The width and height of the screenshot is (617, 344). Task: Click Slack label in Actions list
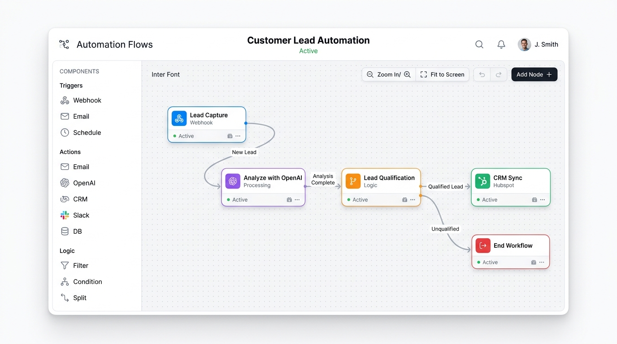(x=81, y=215)
